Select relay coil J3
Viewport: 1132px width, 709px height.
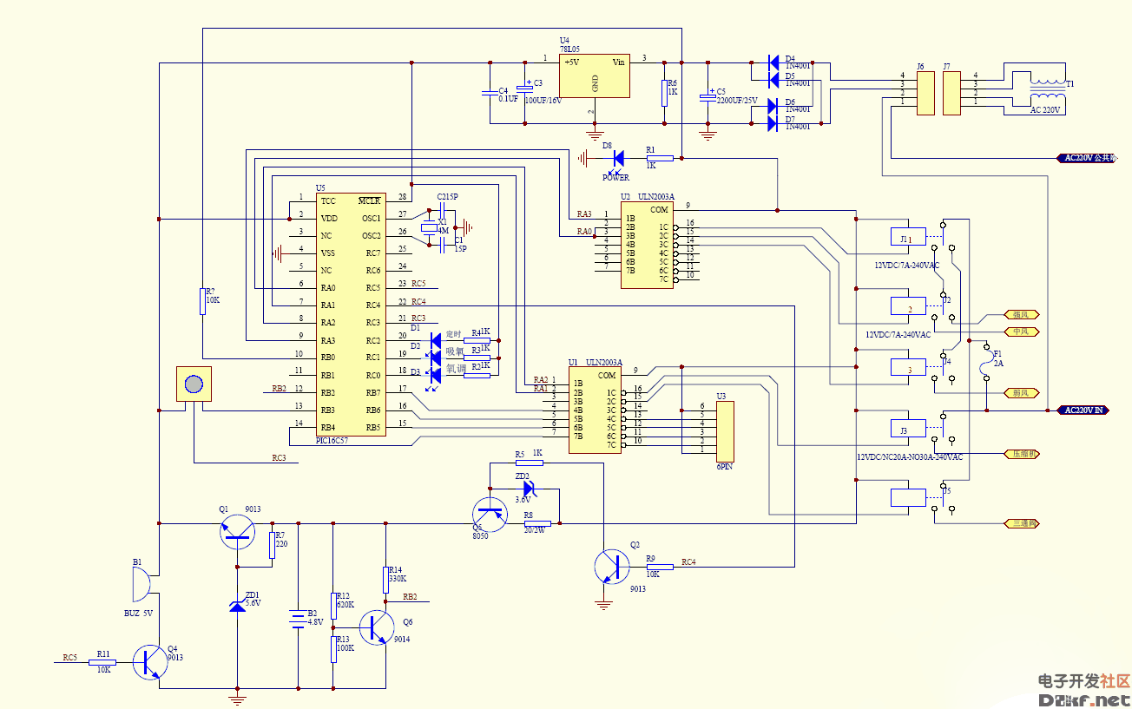click(906, 427)
